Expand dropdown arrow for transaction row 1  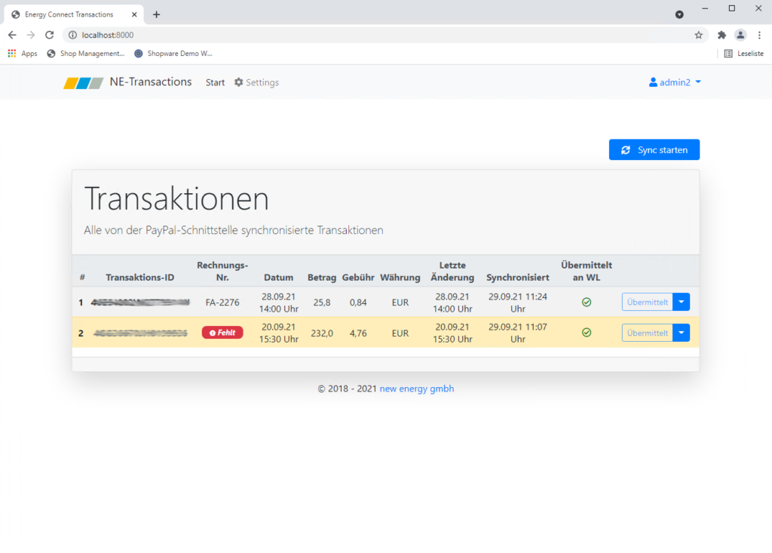pos(681,303)
